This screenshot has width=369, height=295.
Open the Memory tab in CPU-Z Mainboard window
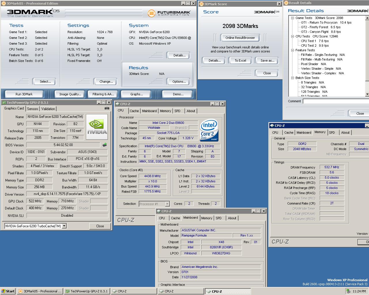click(x=206, y=218)
